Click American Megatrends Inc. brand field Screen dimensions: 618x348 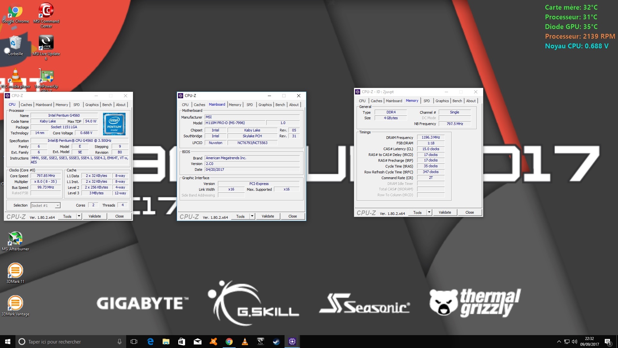pyautogui.click(x=252, y=158)
